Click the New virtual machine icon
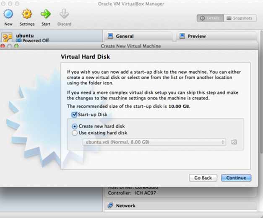This screenshot has height=218, width=263. pos(8,14)
